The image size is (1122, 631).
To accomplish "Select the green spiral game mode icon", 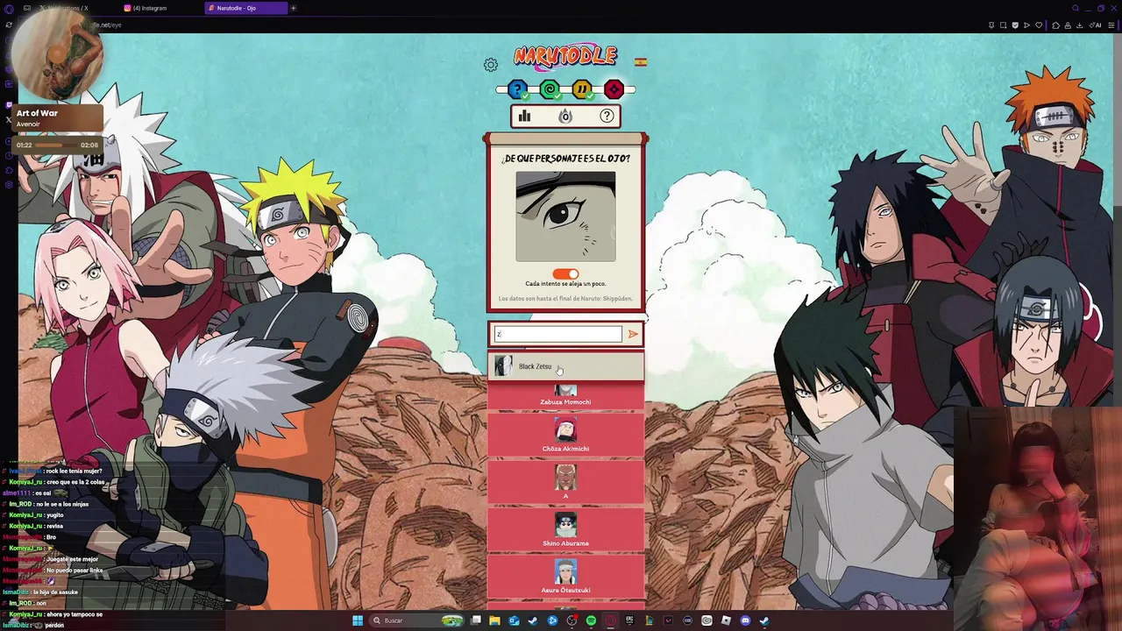I will coord(550,89).
